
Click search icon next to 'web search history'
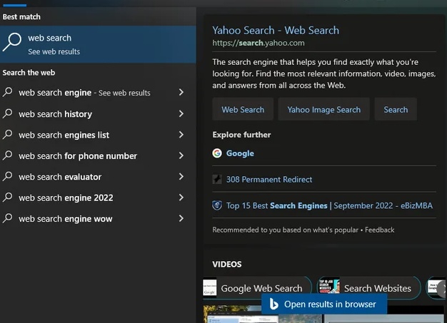tap(8, 113)
